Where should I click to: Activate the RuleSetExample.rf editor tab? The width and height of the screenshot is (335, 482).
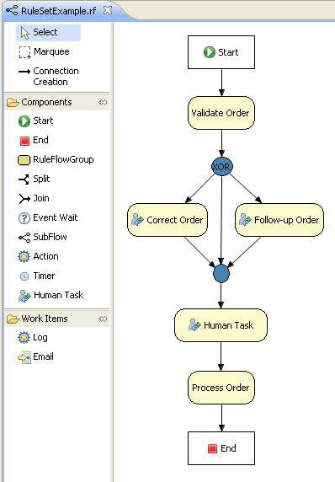coord(59,11)
